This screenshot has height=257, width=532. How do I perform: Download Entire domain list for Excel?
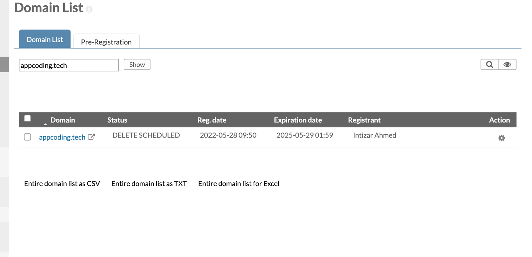pyautogui.click(x=239, y=184)
